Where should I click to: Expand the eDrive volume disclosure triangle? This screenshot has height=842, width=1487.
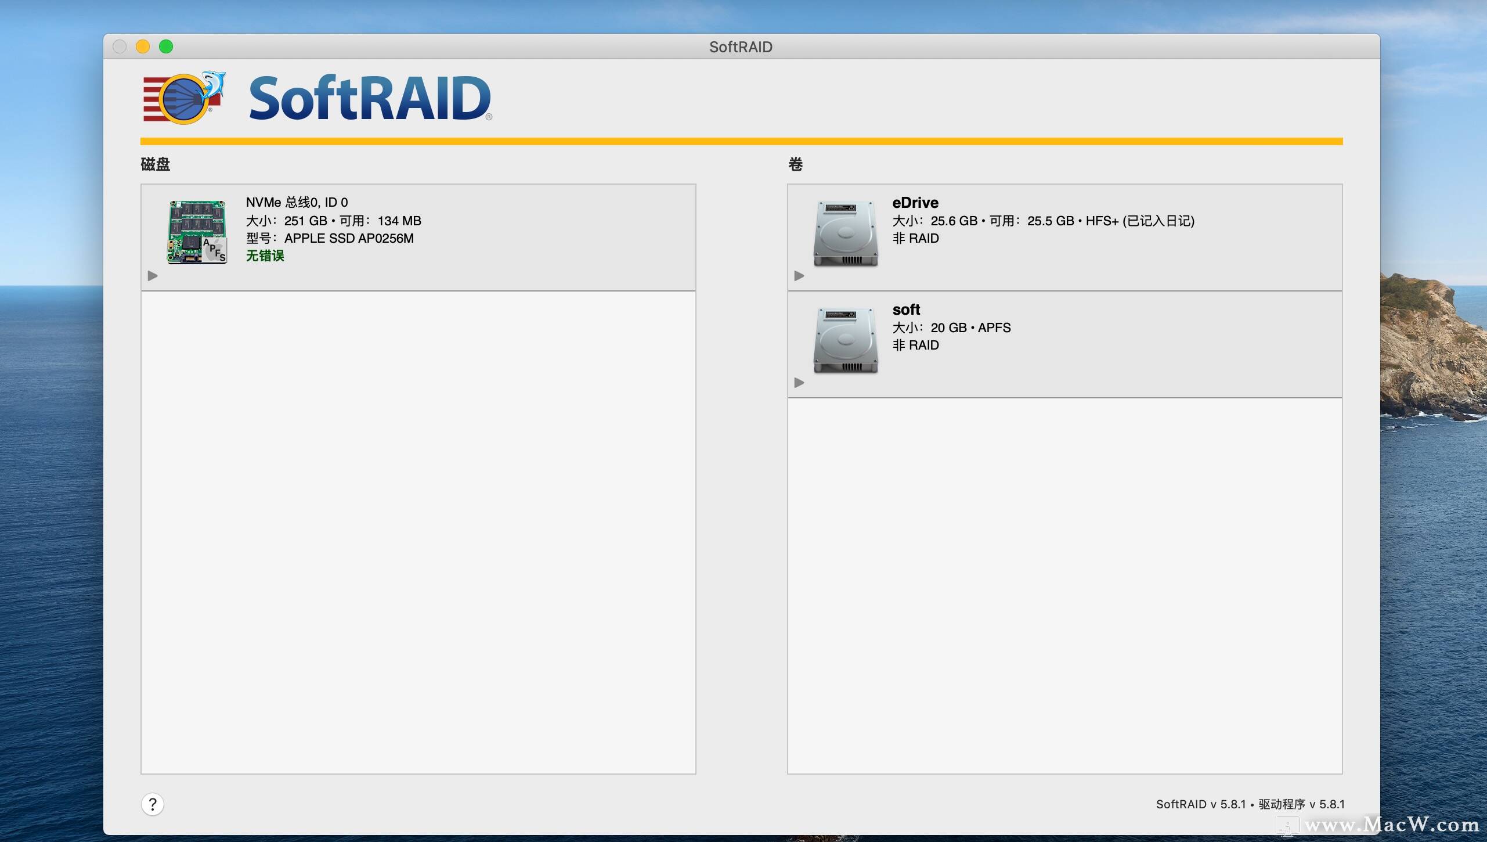pos(799,276)
